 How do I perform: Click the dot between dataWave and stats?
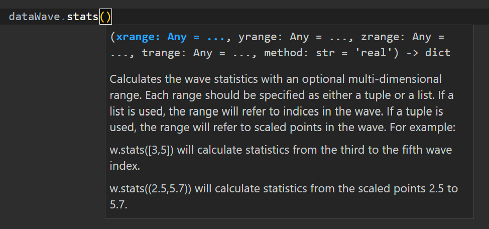coord(63,17)
